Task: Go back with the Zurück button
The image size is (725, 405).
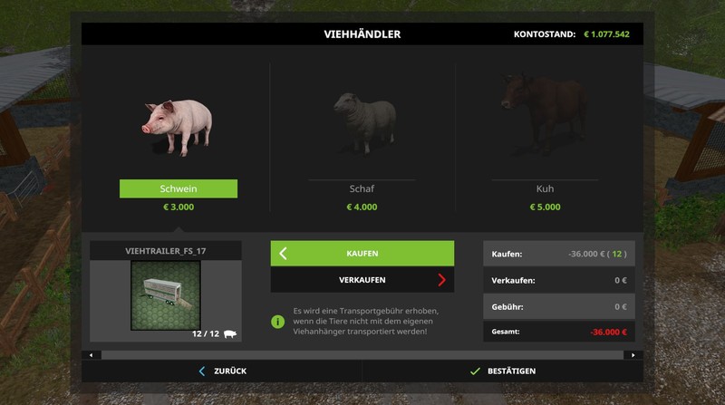Action: (222, 371)
